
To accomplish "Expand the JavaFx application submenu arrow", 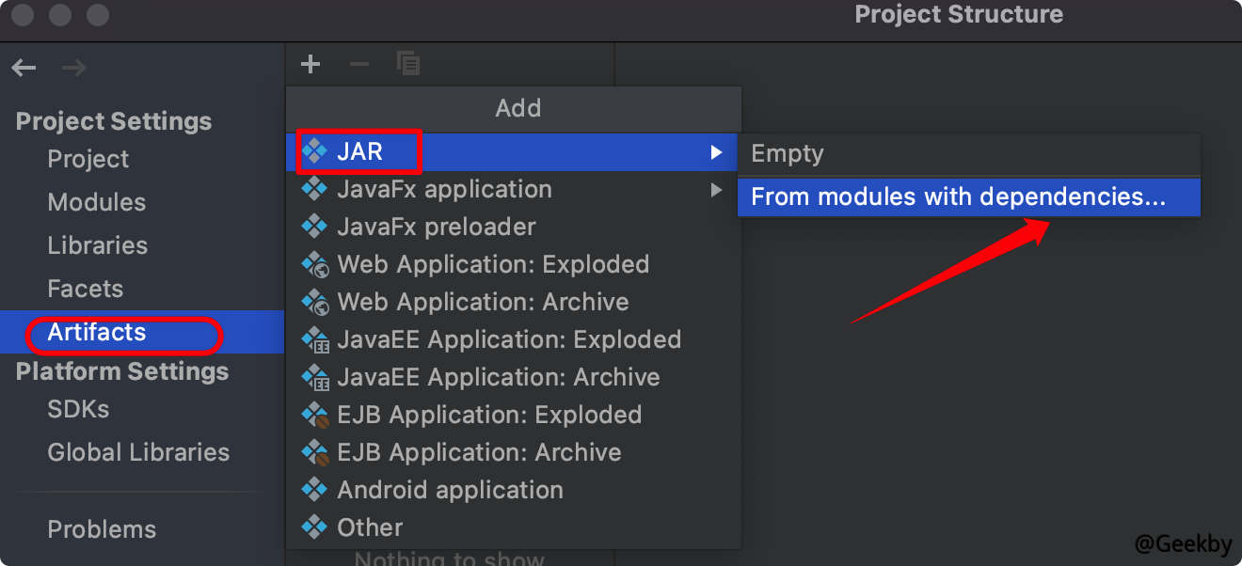I will tap(717, 190).
